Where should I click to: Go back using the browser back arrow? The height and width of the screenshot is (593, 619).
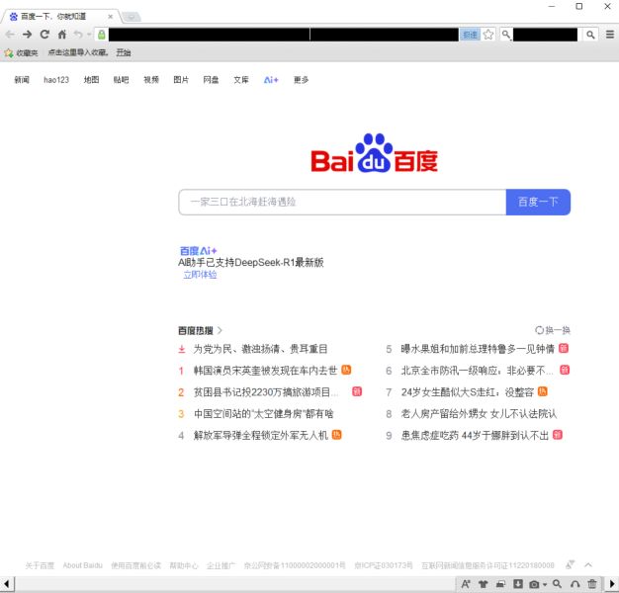pyautogui.click(x=10, y=35)
